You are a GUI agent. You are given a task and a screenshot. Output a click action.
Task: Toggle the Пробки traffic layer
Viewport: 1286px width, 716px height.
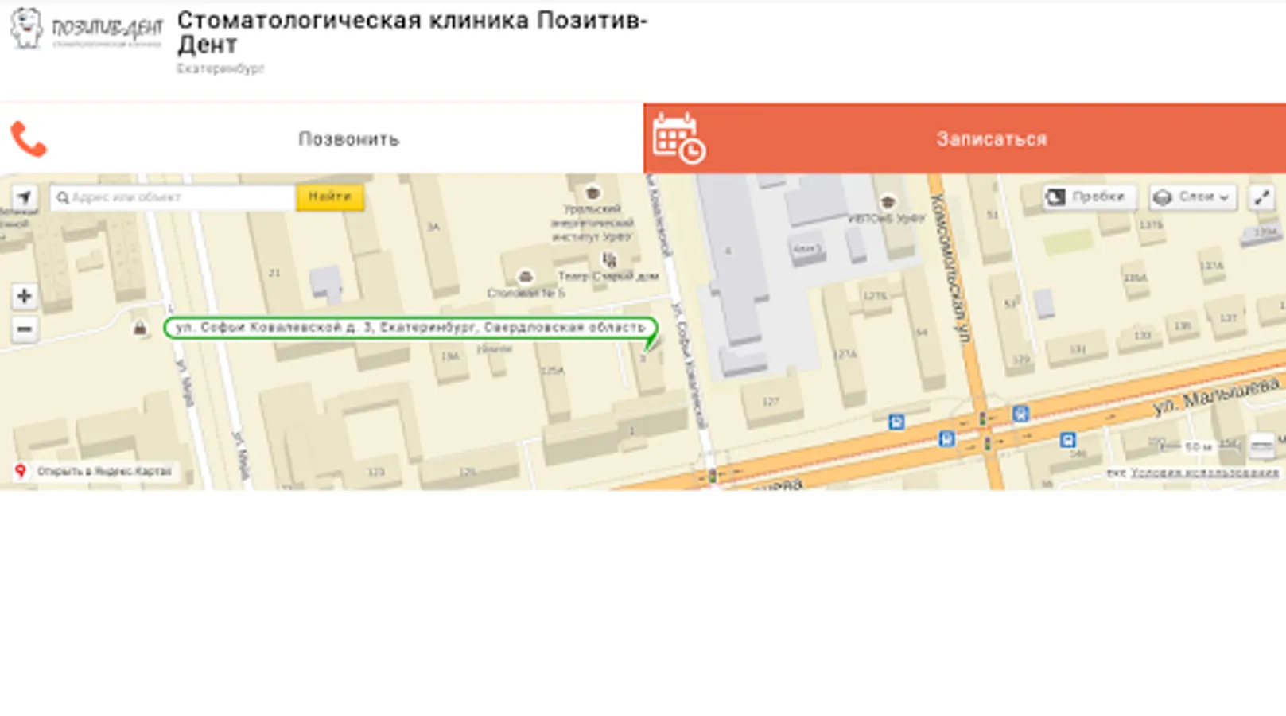pyautogui.click(x=1089, y=197)
